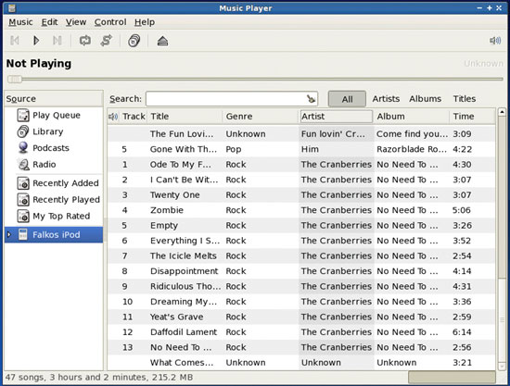510x386 pixels.
Task: Open the Control menu
Action: point(110,22)
